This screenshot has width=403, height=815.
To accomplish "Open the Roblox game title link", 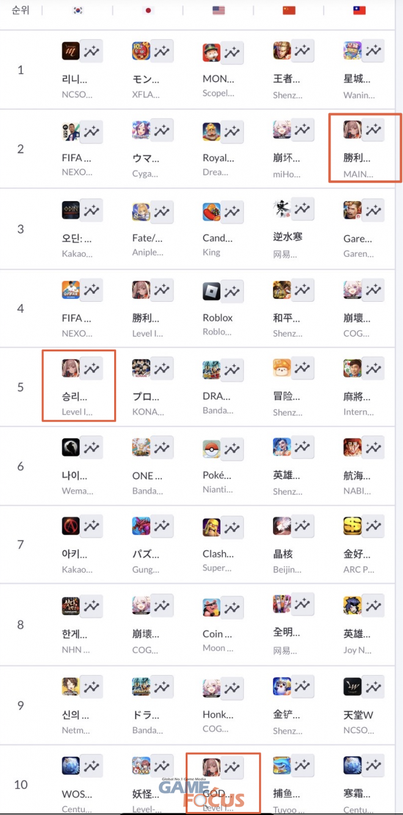I will 218,318.
